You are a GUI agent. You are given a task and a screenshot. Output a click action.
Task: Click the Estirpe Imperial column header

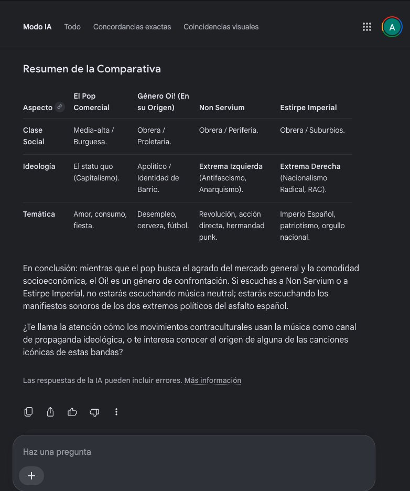pyautogui.click(x=308, y=108)
